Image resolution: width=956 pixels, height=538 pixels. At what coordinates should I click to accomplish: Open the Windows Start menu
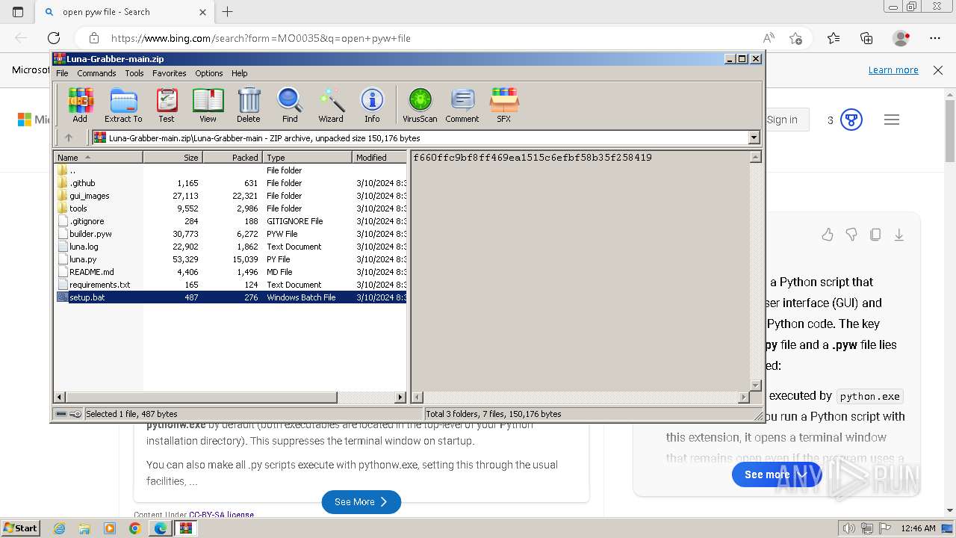[x=21, y=528]
